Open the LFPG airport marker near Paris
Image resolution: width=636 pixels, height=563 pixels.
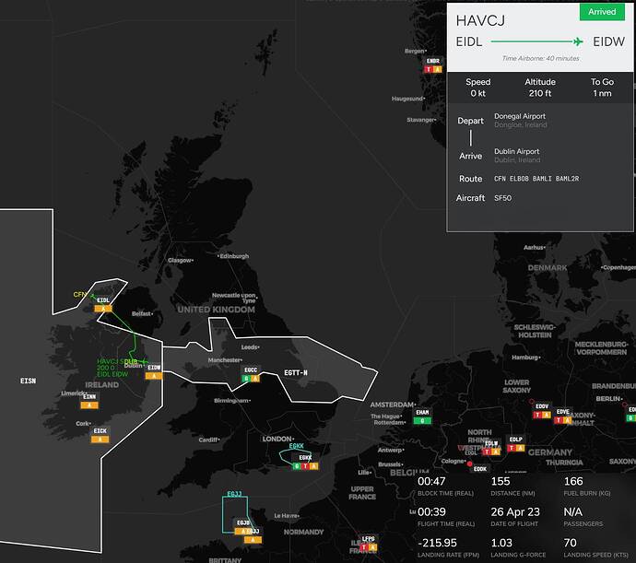[369, 538]
